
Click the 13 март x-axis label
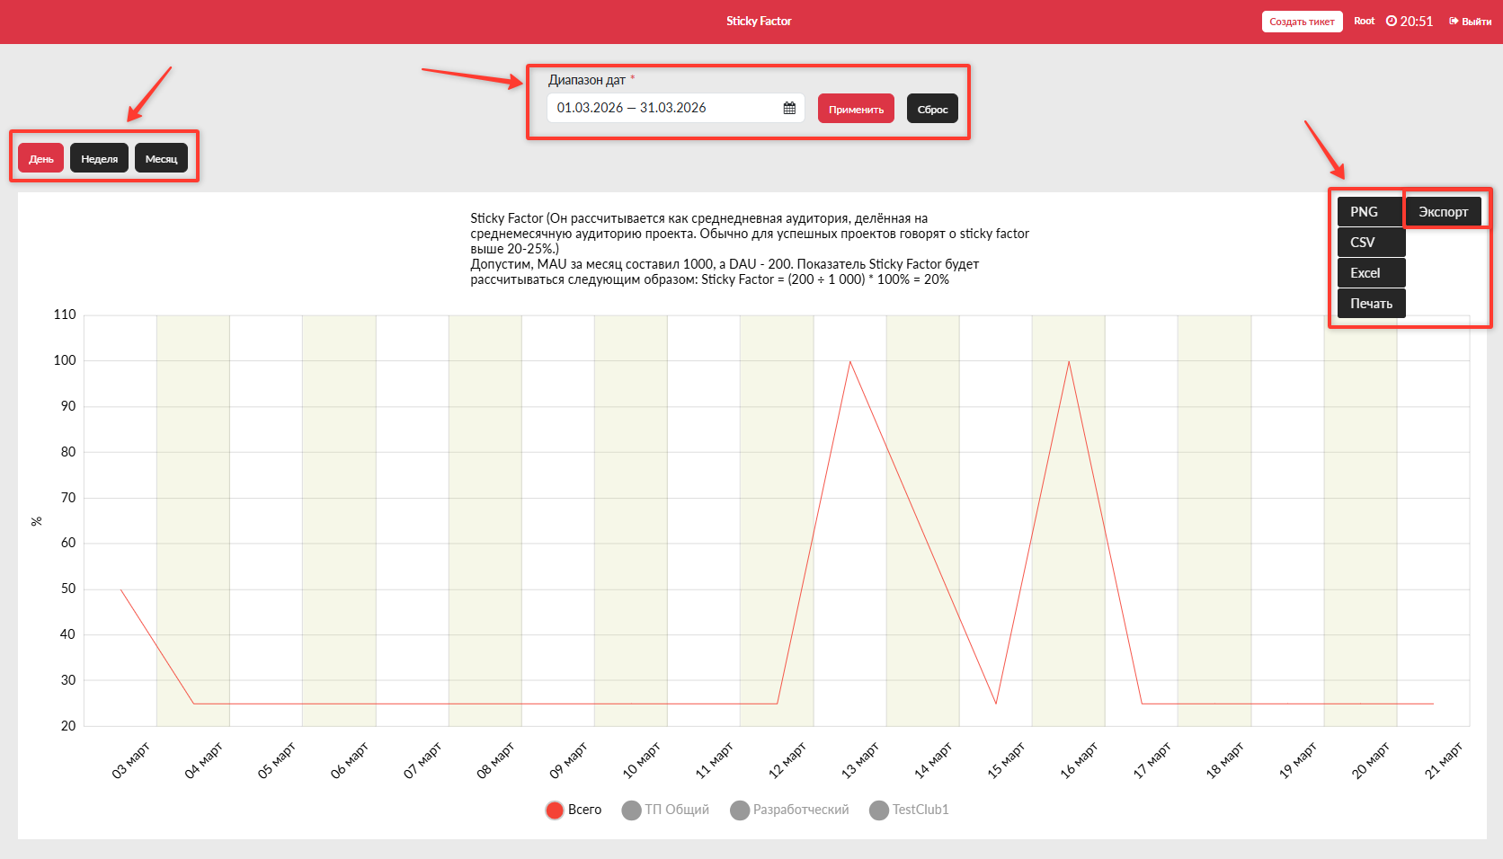coord(860,760)
